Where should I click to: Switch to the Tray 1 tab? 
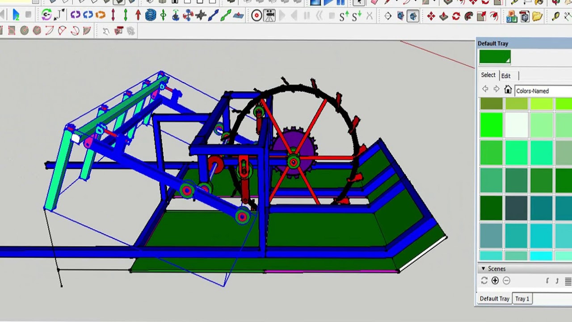point(522,298)
